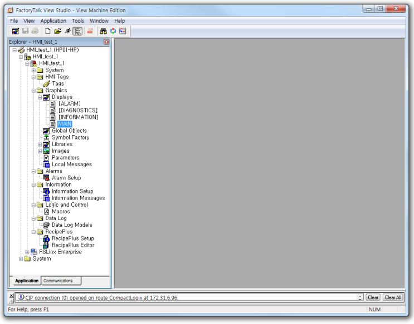Close the diagnostics list with small x

click(x=11, y=296)
